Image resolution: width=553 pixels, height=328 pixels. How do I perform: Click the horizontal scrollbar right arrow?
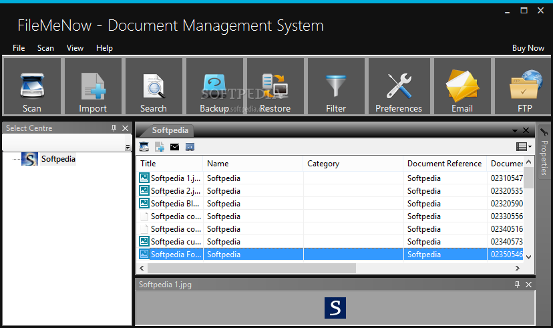point(518,268)
